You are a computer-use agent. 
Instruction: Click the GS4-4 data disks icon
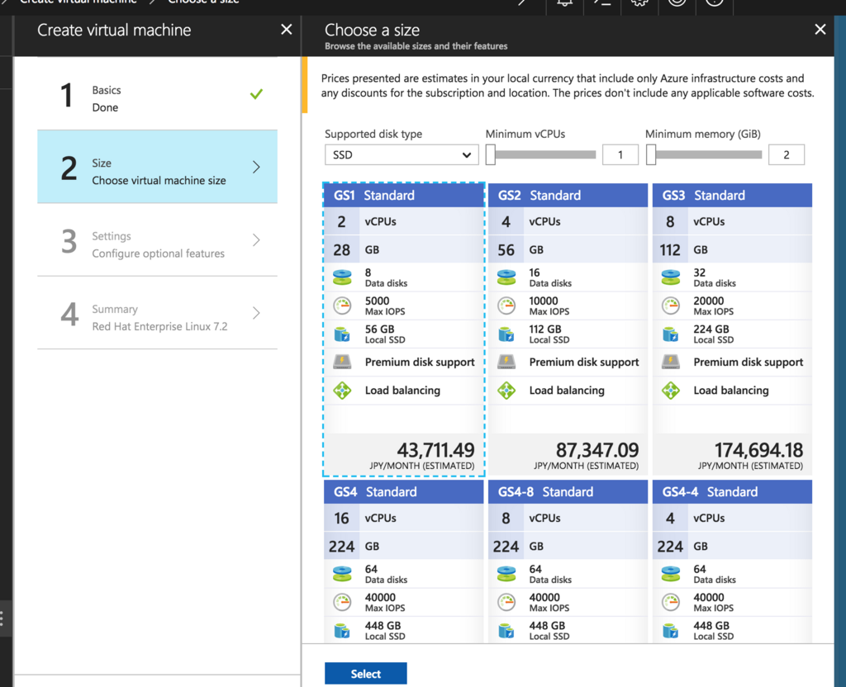[x=671, y=574]
